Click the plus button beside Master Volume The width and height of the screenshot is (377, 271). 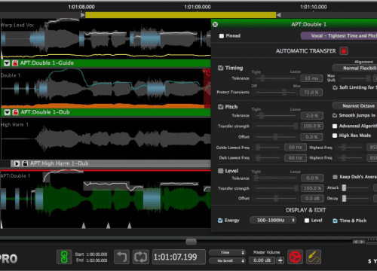(280, 260)
